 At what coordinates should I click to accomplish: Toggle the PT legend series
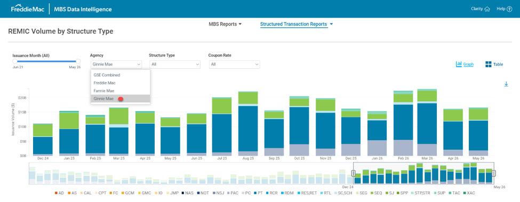(x=259, y=192)
